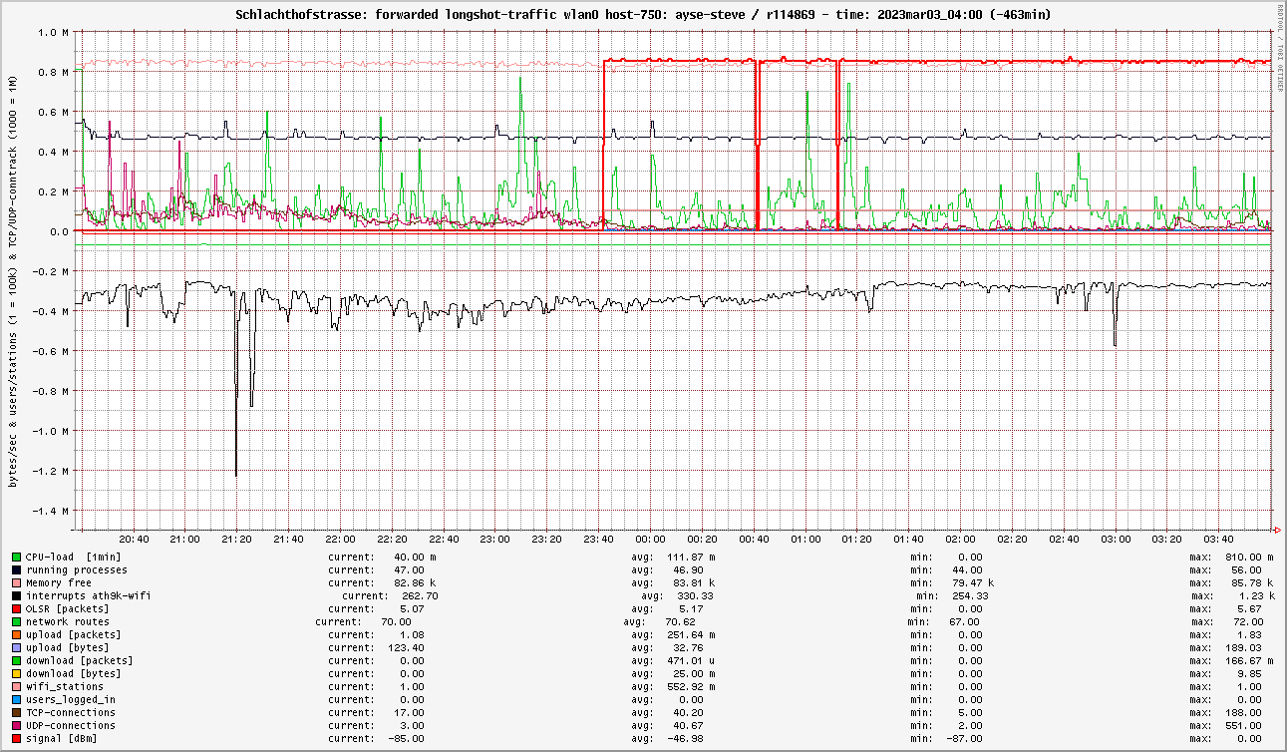1287x752 pixels.
Task: Click the '1.0 M' y-axis label
Action: (x=54, y=32)
